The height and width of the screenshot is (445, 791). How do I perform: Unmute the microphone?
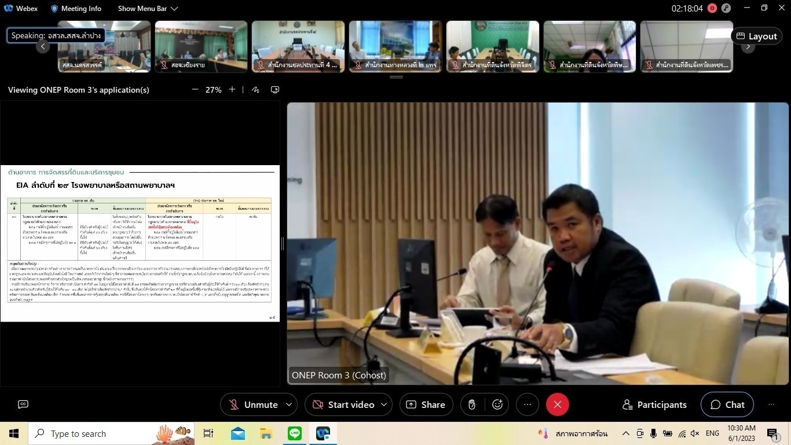253,404
